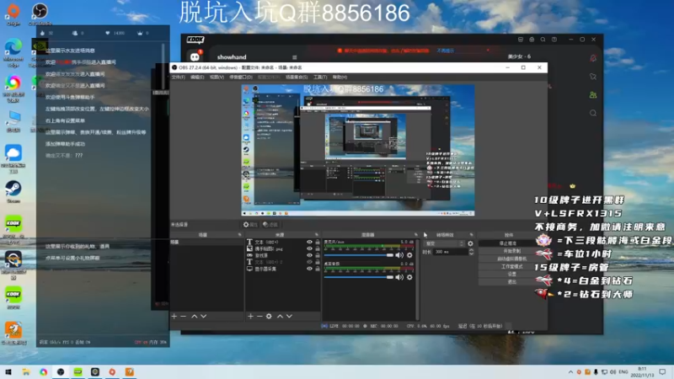Move the source up in Sources panel
Viewport: 674px width, 379px height.
[280, 317]
